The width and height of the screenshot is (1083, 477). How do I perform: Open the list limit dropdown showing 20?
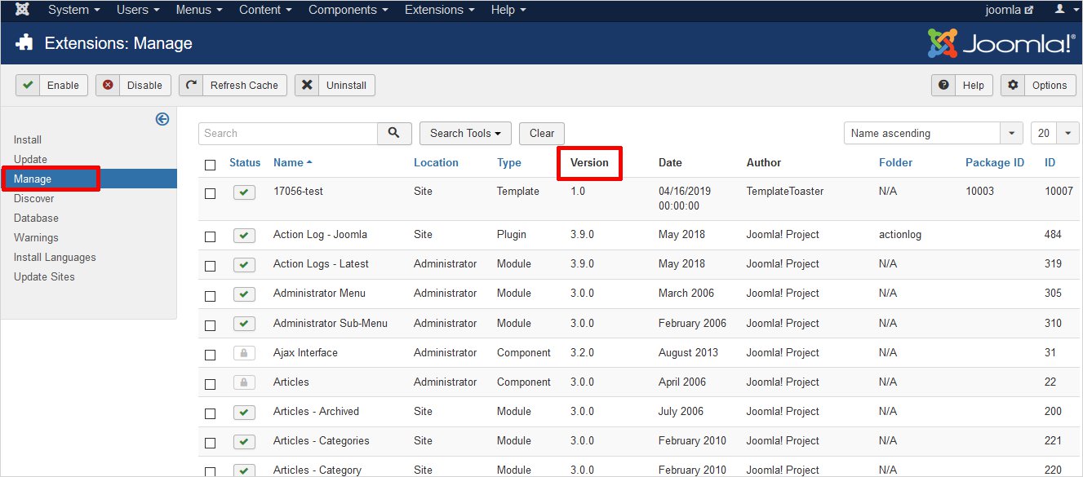tap(1054, 133)
